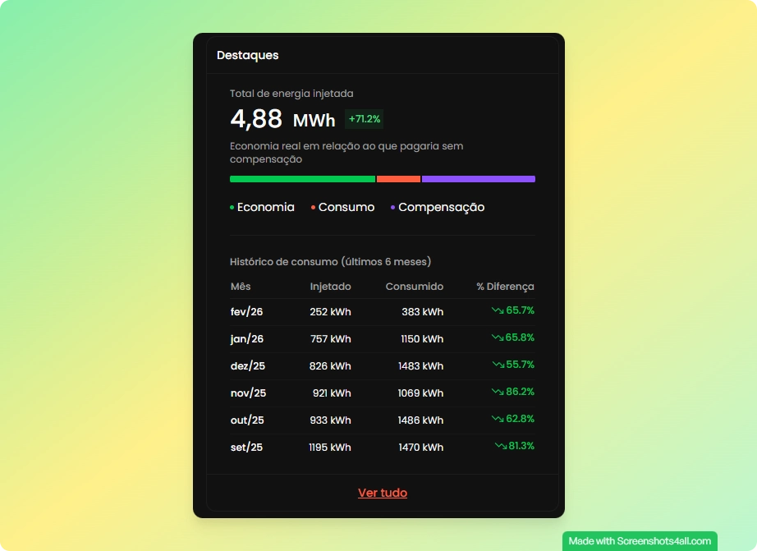Click the Mês column header
Image resolution: width=757 pixels, height=551 pixels.
241,287
